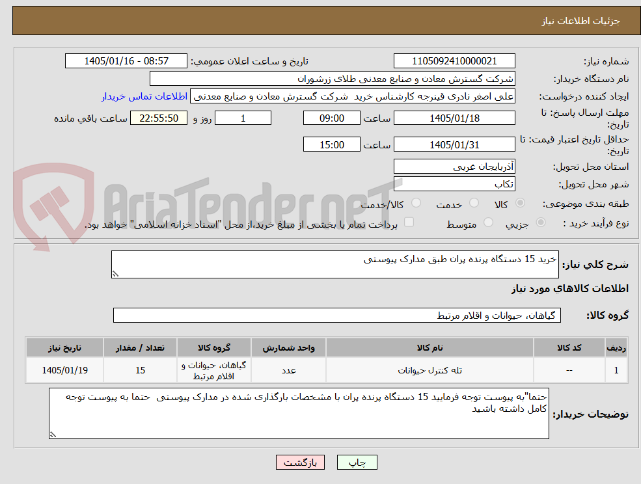Click the need number field 1105092410000021

(x=454, y=61)
